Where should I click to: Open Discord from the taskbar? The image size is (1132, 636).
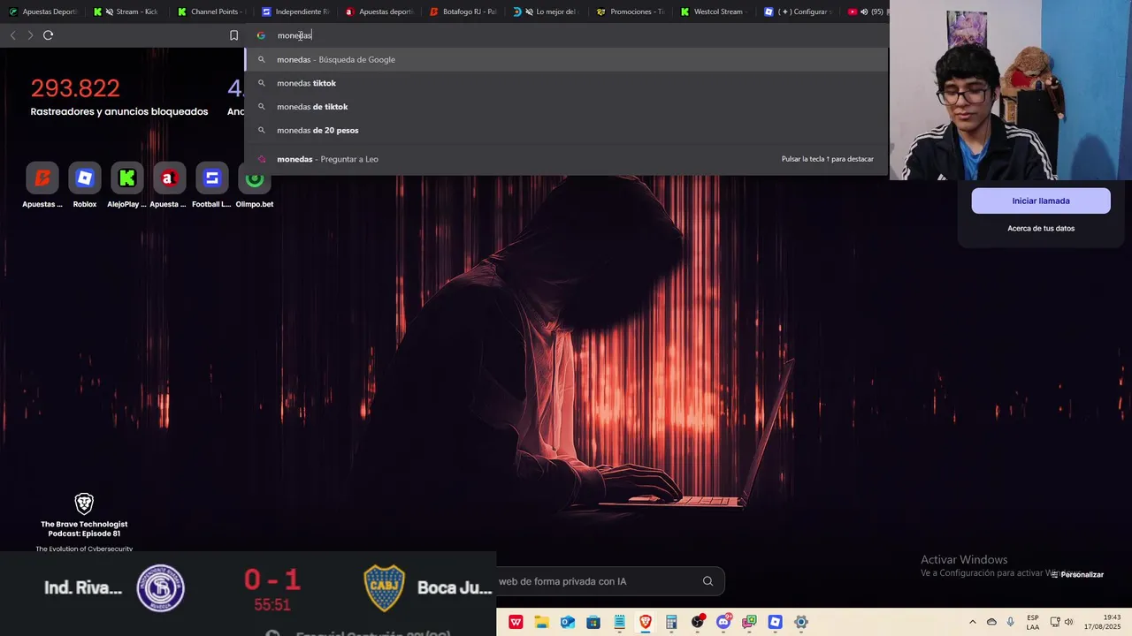tap(723, 622)
